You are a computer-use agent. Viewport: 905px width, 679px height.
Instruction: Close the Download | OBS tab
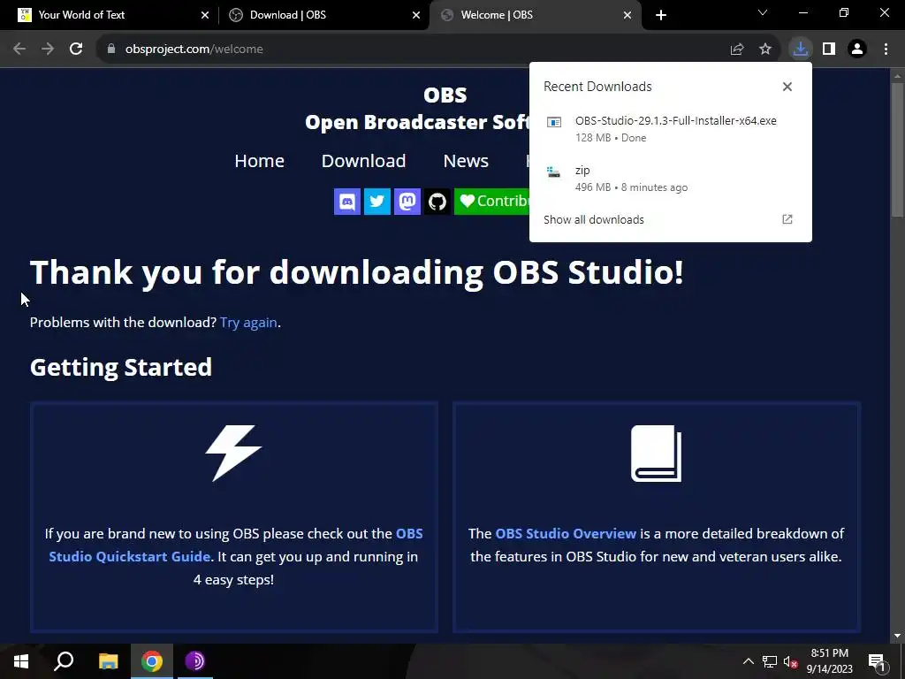point(416,15)
